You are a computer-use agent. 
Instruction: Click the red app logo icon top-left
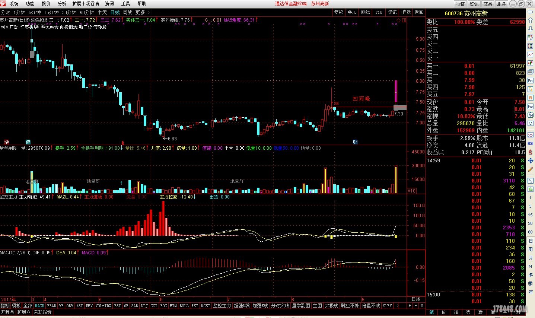coord(3,4)
